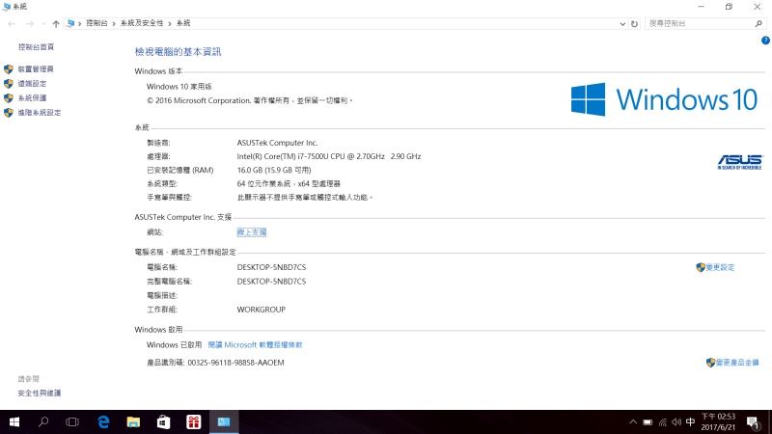772x434 pixels.
Task: Click the red gift app taskbar icon
Action: tap(193, 421)
